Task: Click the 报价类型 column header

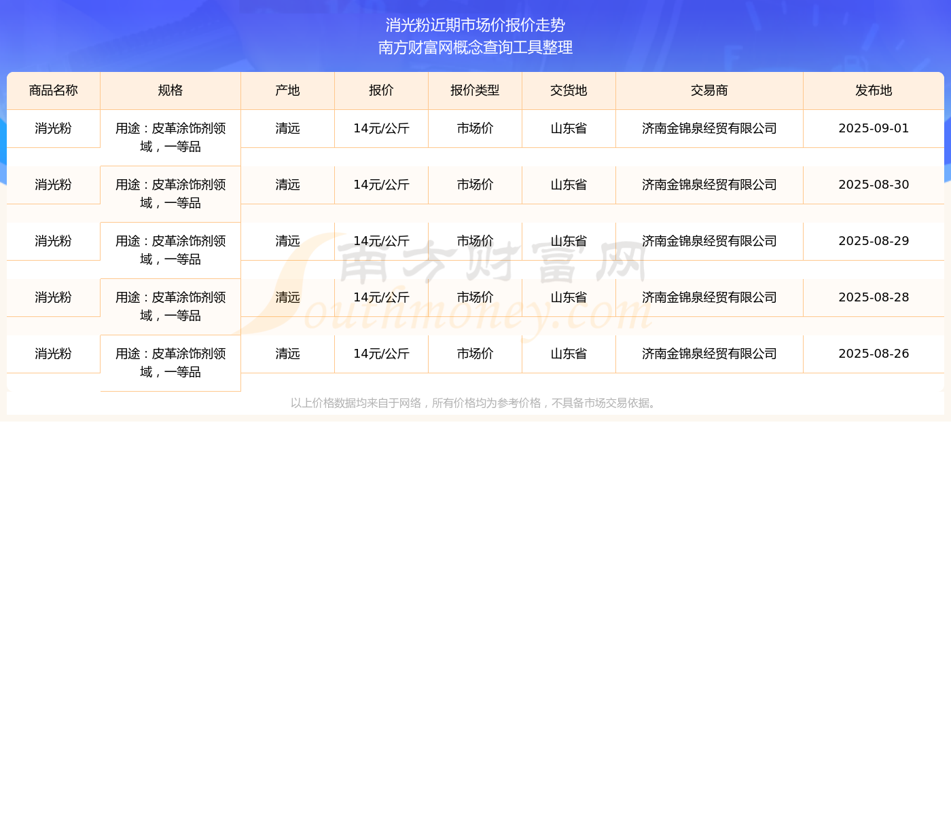Action: pos(475,90)
